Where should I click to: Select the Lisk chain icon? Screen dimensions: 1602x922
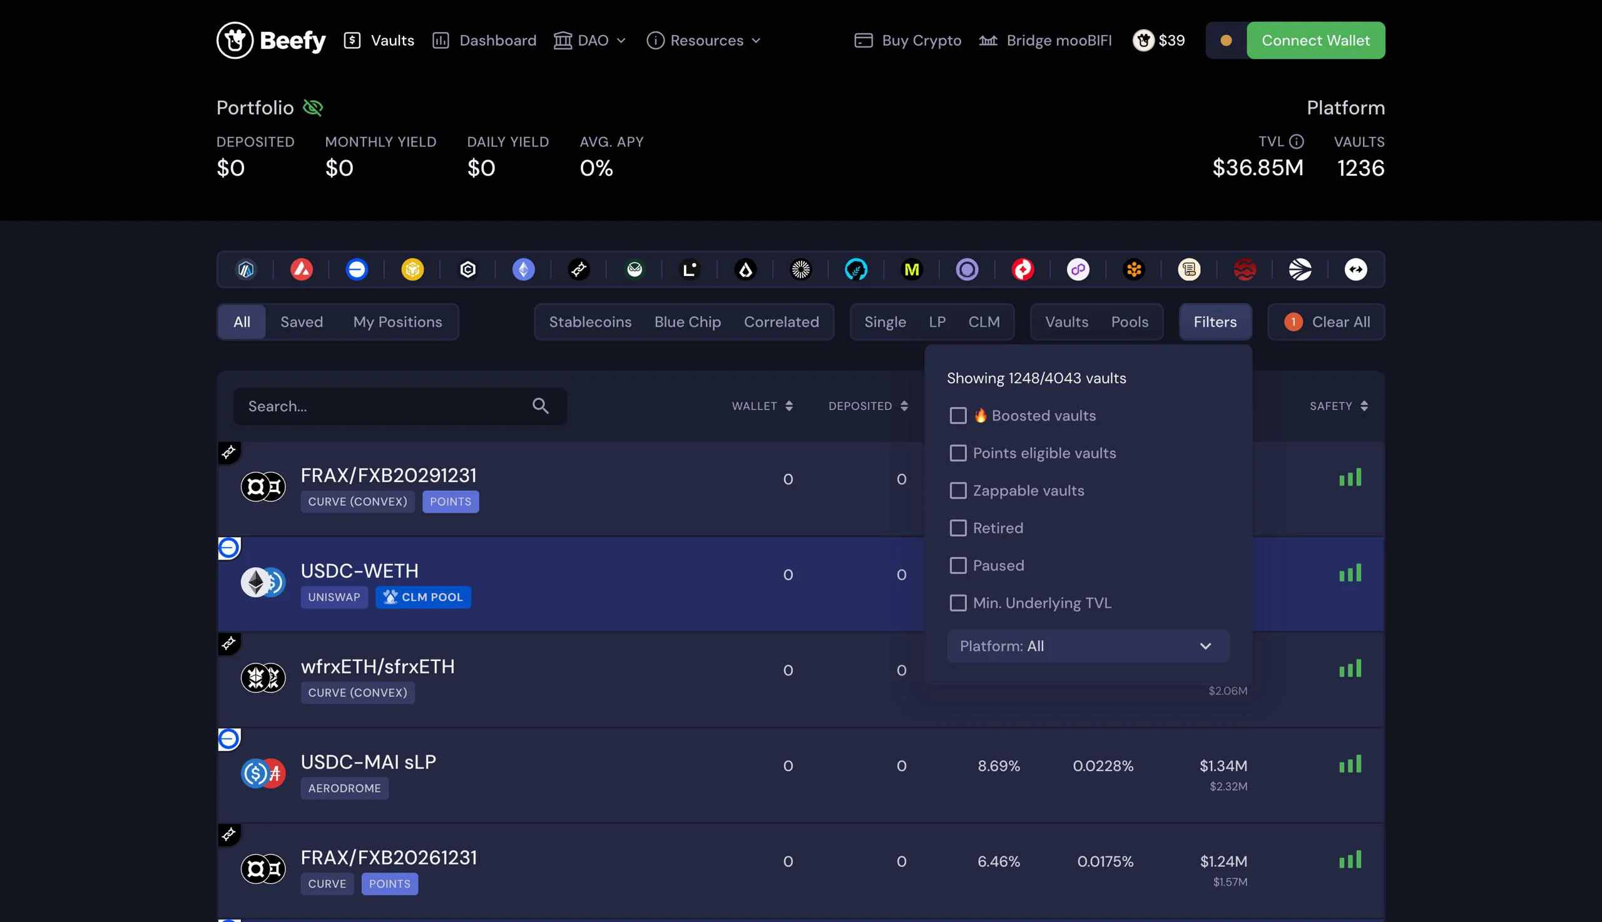tap(745, 270)
